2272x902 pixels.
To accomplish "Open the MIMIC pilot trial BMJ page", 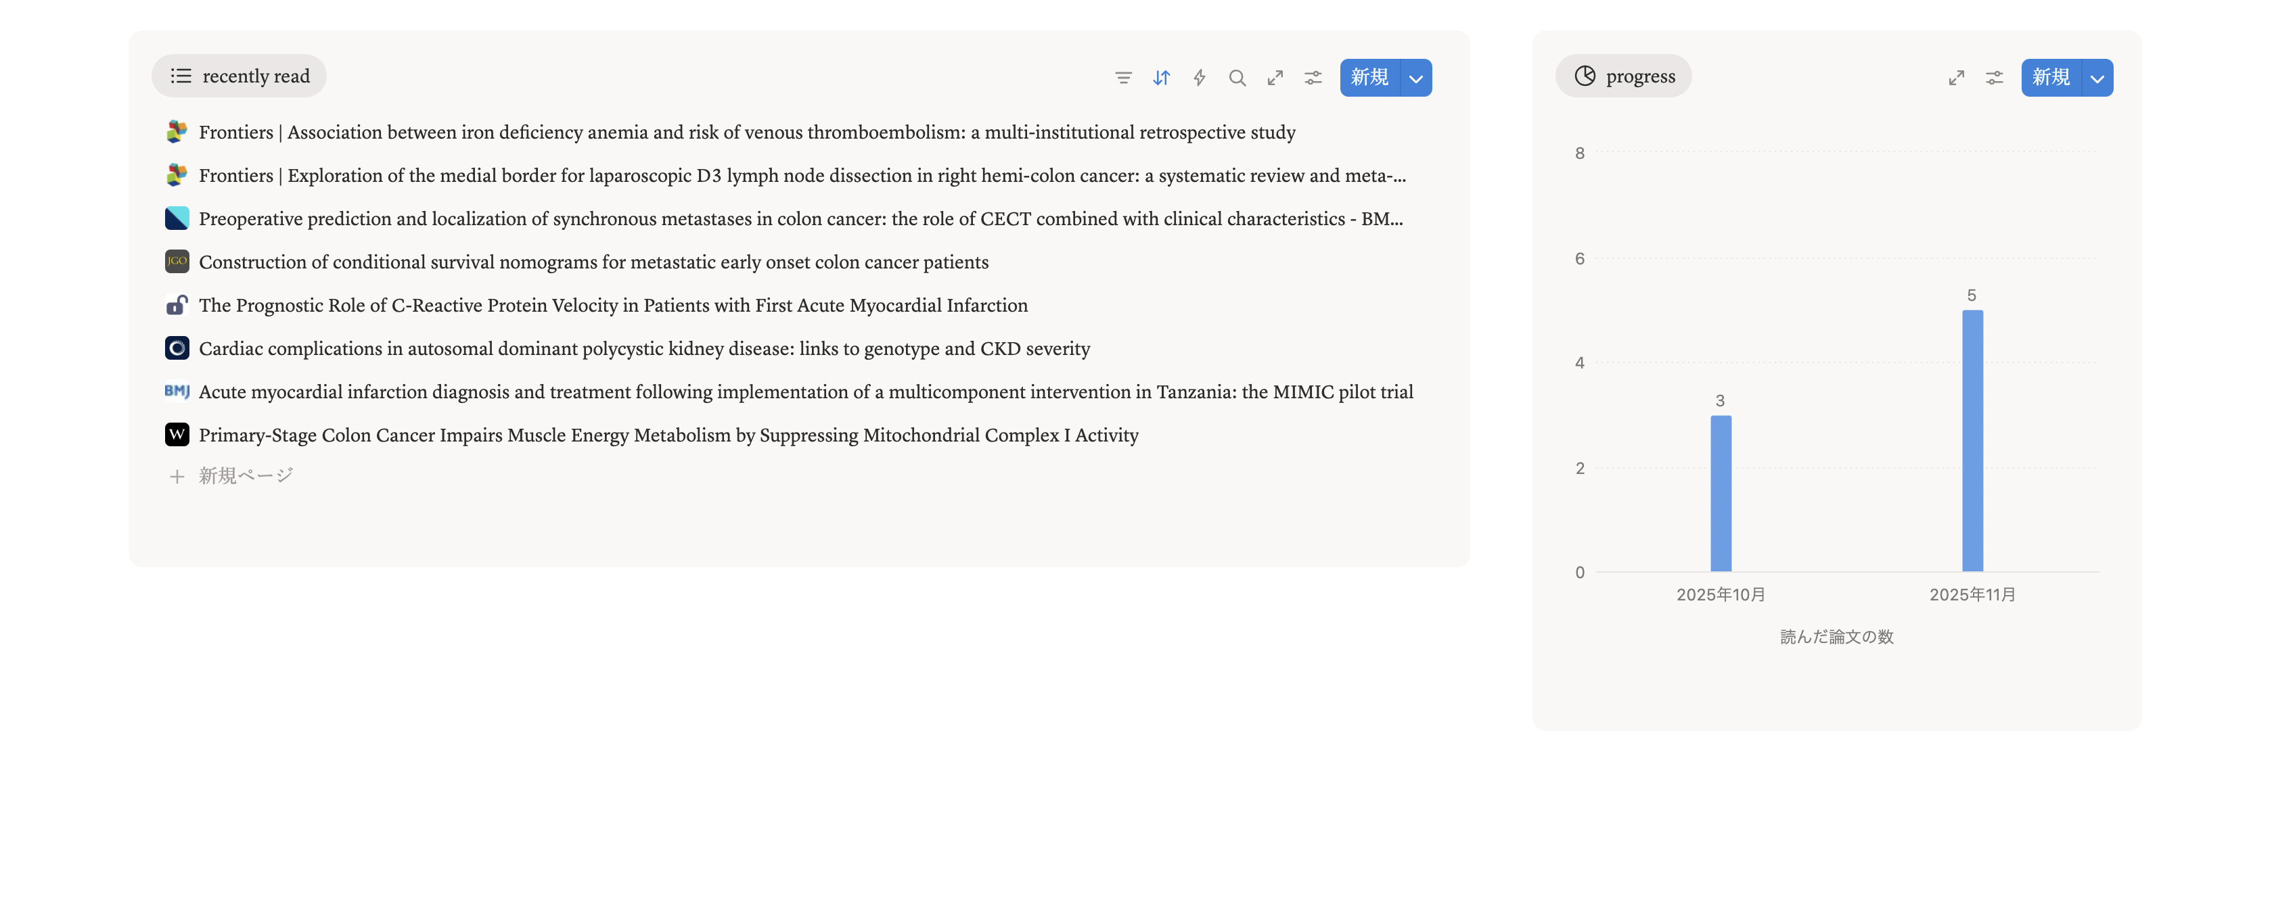I will (x=805, y=391).
